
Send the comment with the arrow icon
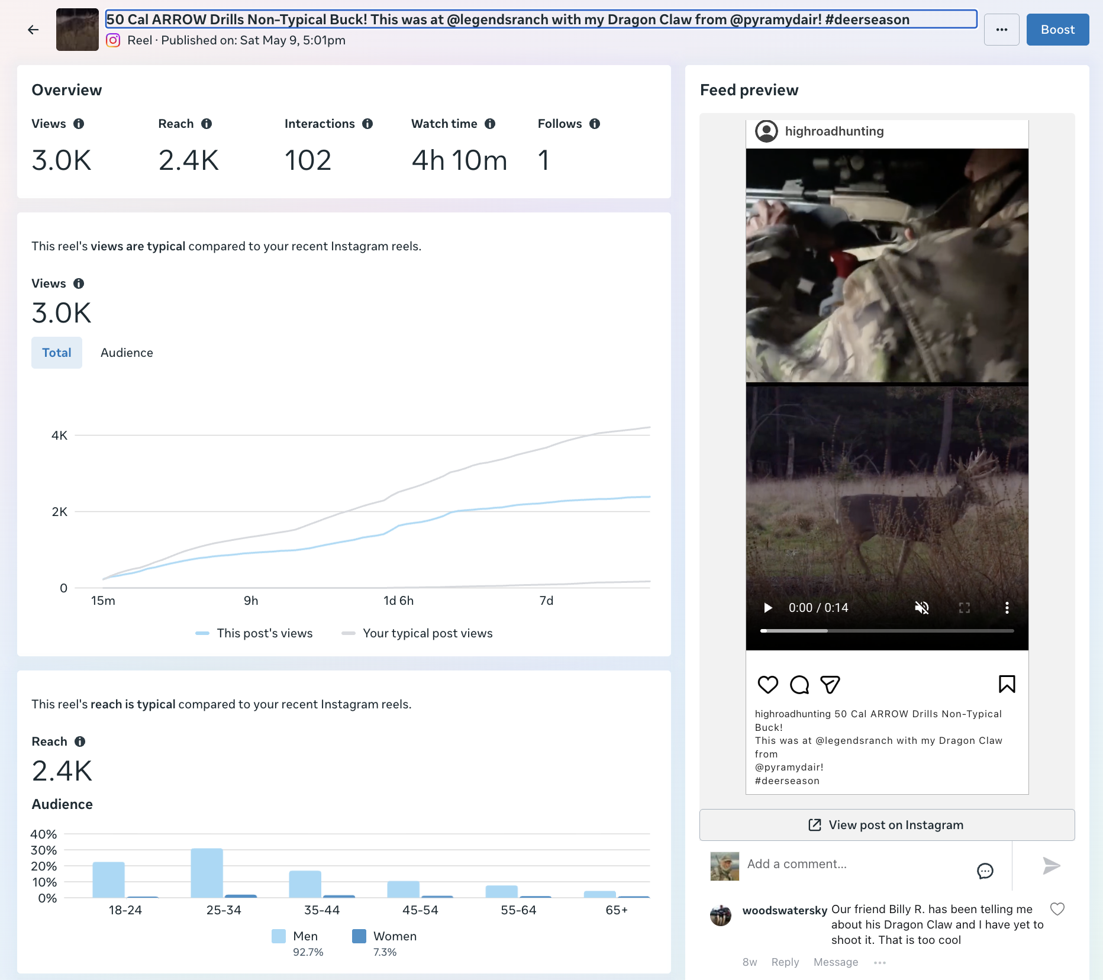[x=1052, y=866]
